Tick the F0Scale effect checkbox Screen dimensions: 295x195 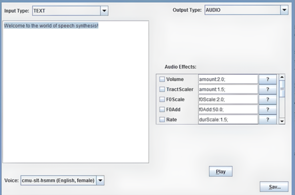[162, 100]
